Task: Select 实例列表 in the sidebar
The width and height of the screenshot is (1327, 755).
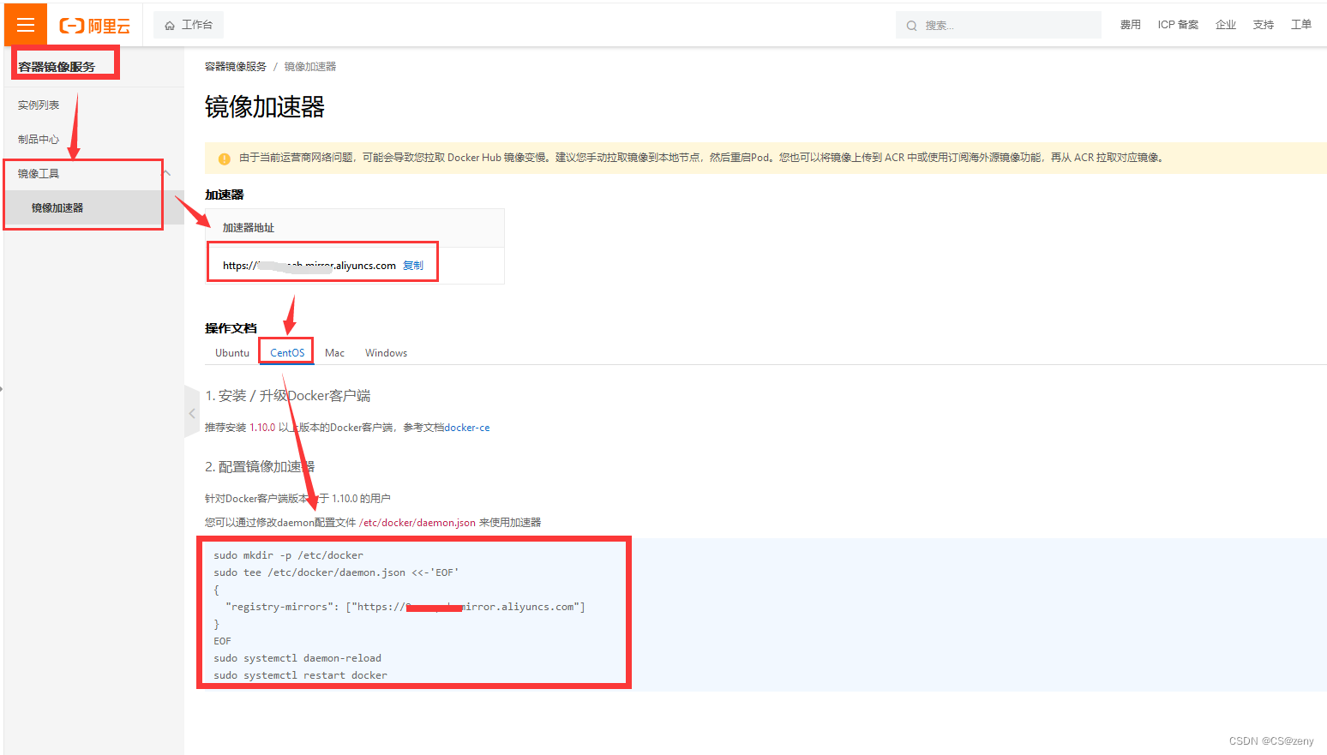Action: [x=39, y=105]
